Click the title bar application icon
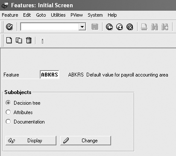This screenshot has width=176, height=156. 5,5
